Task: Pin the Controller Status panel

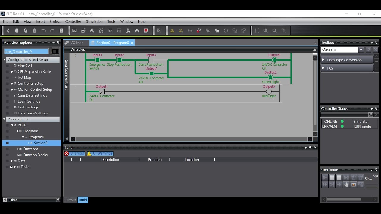Action: pos(376,108)
